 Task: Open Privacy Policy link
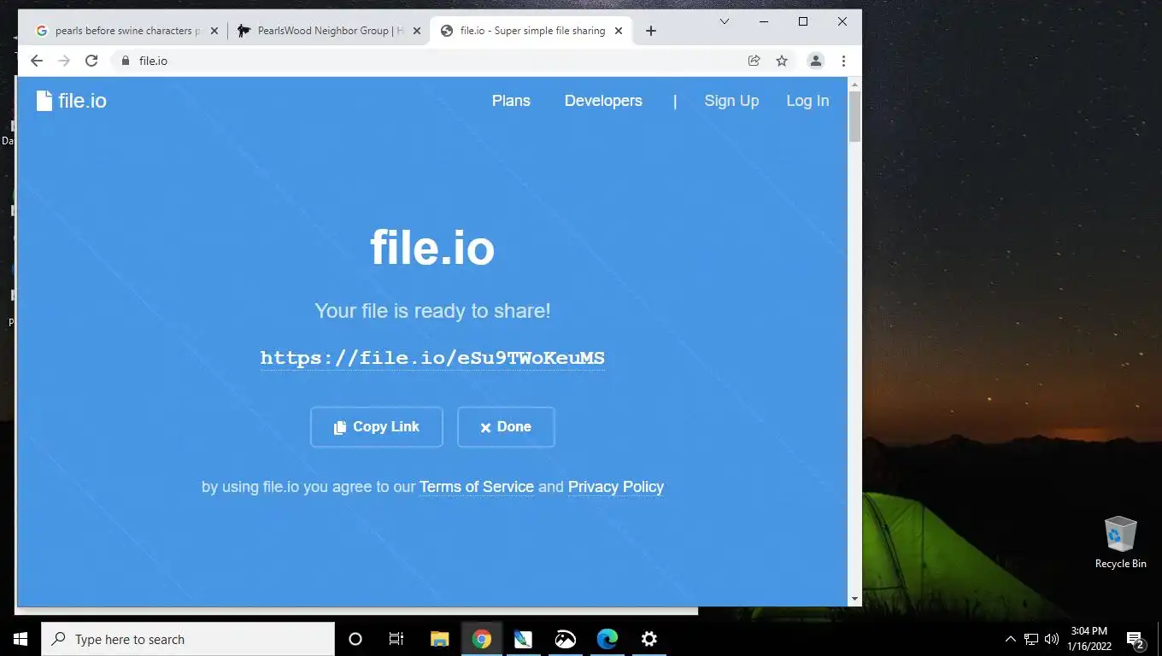click(616, 487)
